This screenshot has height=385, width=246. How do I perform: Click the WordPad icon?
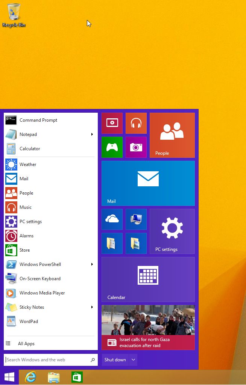pyautogui.click(x=11, y=322)
